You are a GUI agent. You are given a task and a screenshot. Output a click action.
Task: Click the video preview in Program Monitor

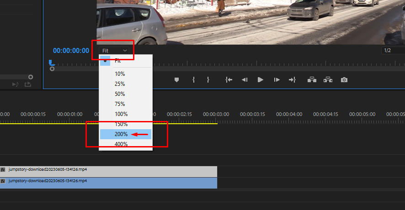click(250, 22)
